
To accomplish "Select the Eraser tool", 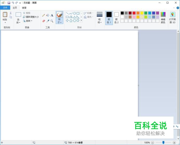I will pyautogui.click(x=43, y=21).
